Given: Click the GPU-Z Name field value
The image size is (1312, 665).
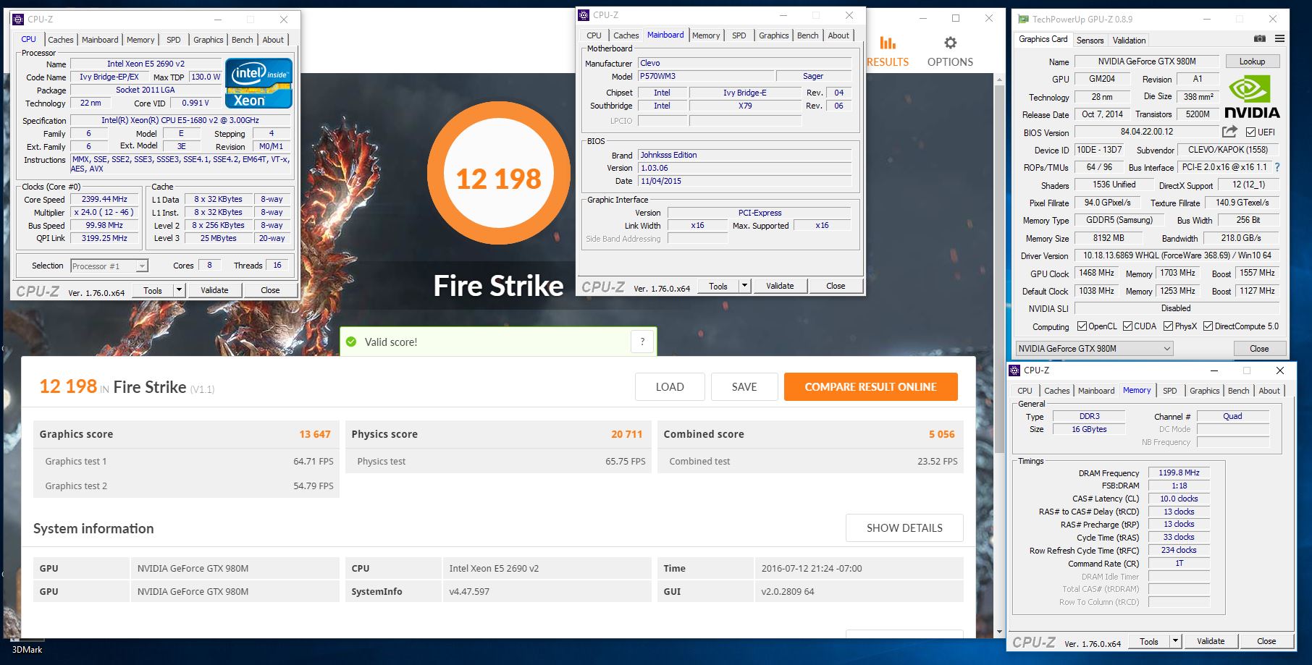Looking at the screenshot, I should 1146,62.
